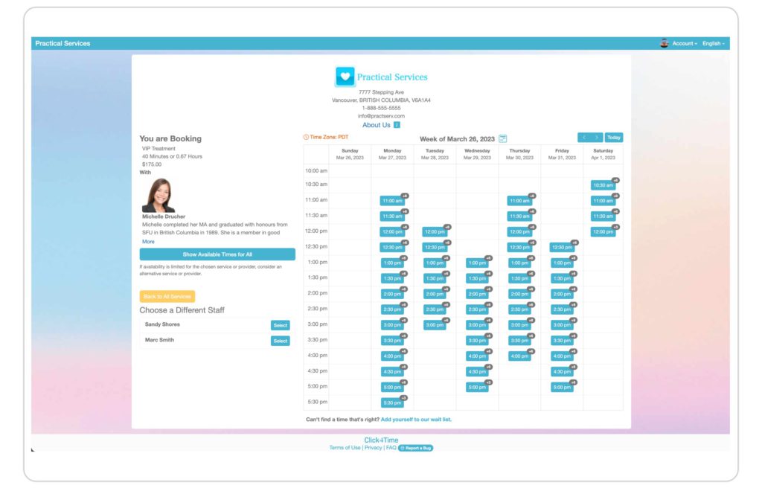762x491 pixels.
Task: Book Friday 12:30 pm slot
Action: click(562, 247)
